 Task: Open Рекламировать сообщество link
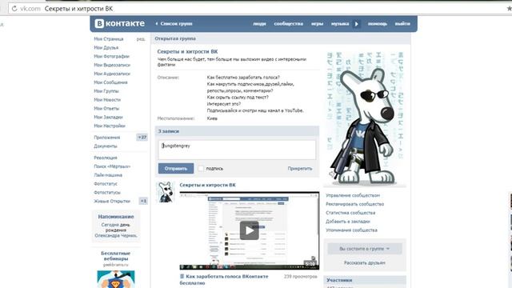(x=355, y=204)
